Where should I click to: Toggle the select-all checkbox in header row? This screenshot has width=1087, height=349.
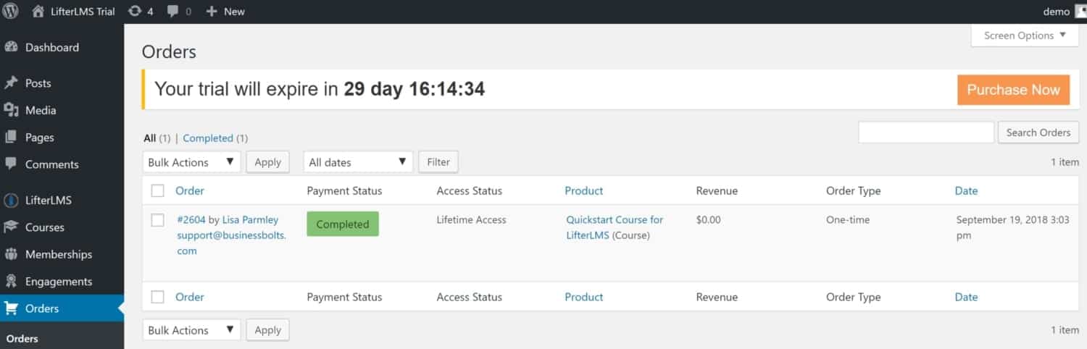pos(157,191)
